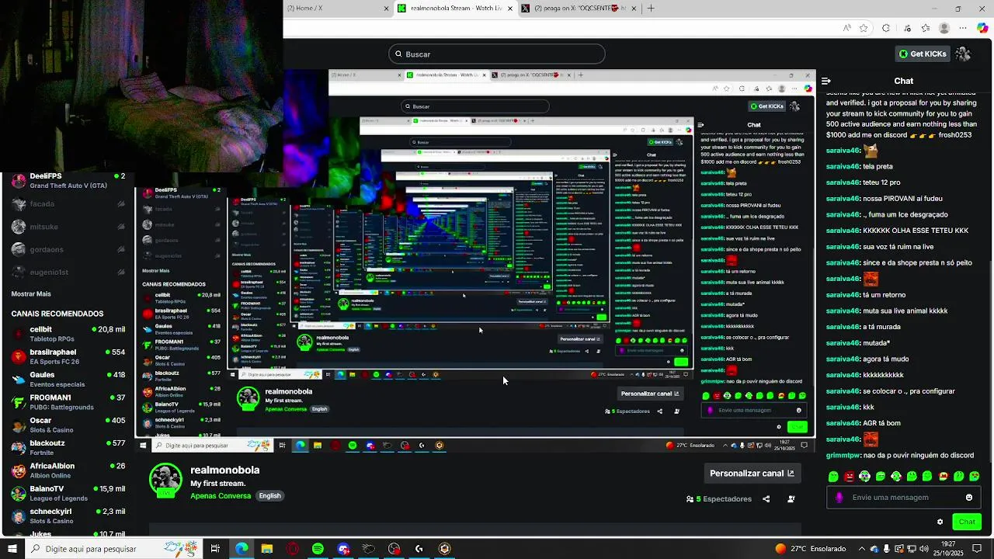Open Oscar Slots & Casino channel
Viewport: 994px width, 559px height.
[x=68, y=425]
